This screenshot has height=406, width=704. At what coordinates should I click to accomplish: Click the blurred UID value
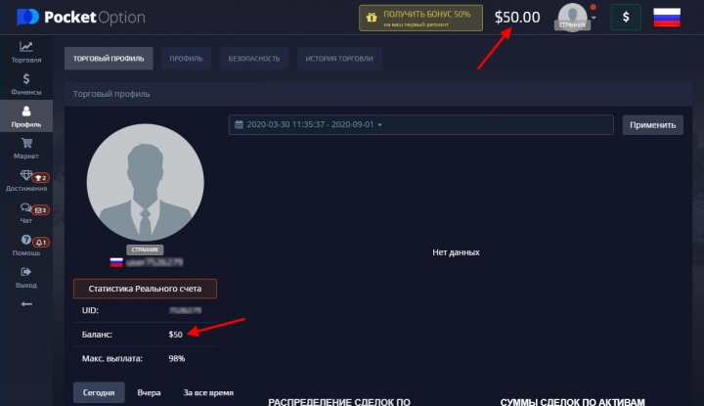point(186,310)
